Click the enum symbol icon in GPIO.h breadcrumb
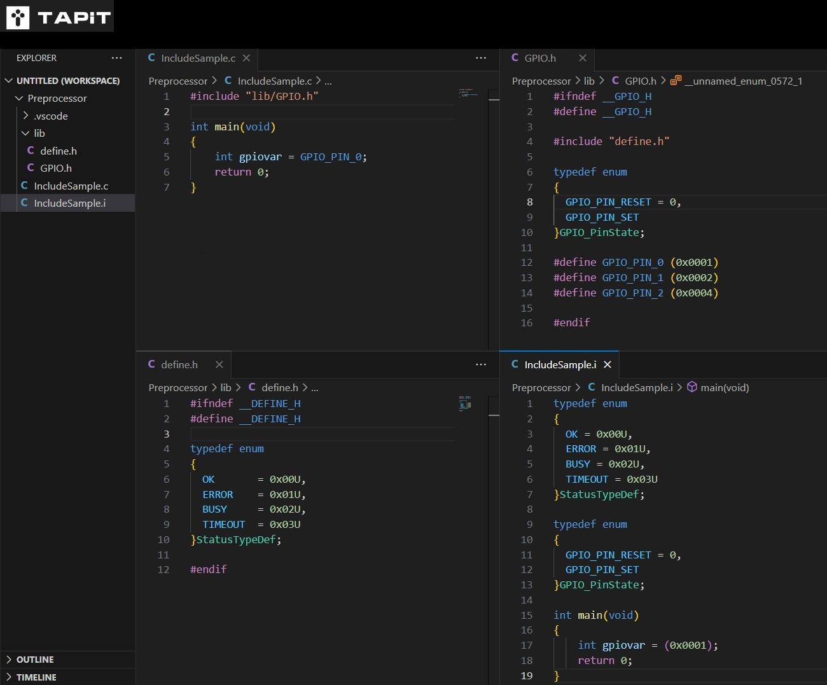The image size is (827, 685). tap(677, 81)
